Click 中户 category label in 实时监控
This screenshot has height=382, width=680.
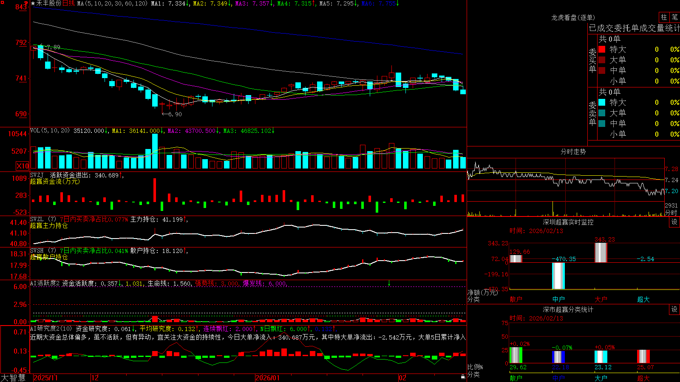(x=558, y=299)
